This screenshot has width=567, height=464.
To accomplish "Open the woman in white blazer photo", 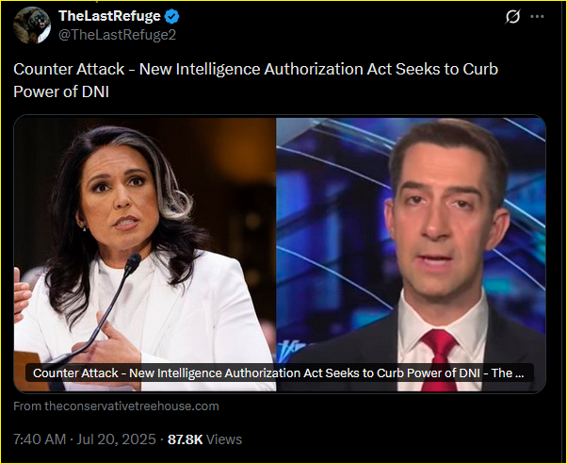I will click(x=145, y=255).
